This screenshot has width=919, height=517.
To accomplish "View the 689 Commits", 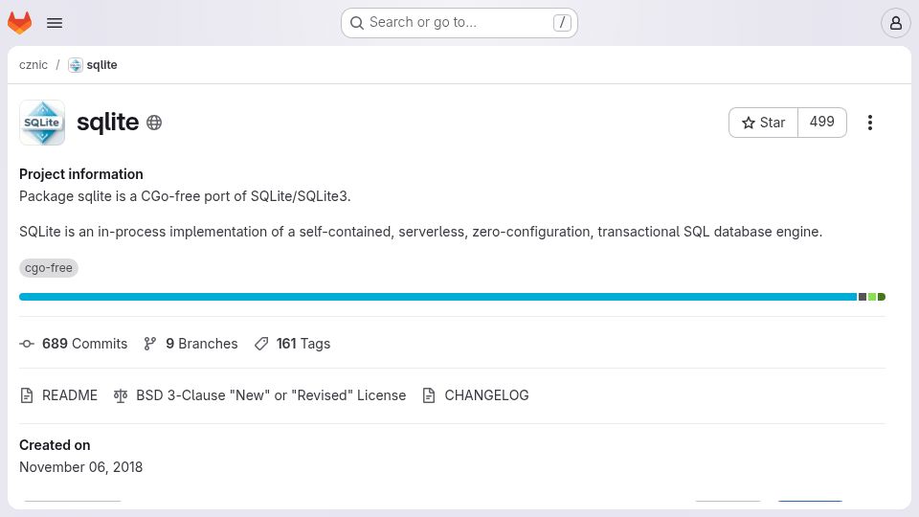I will [x=84, y=344].
